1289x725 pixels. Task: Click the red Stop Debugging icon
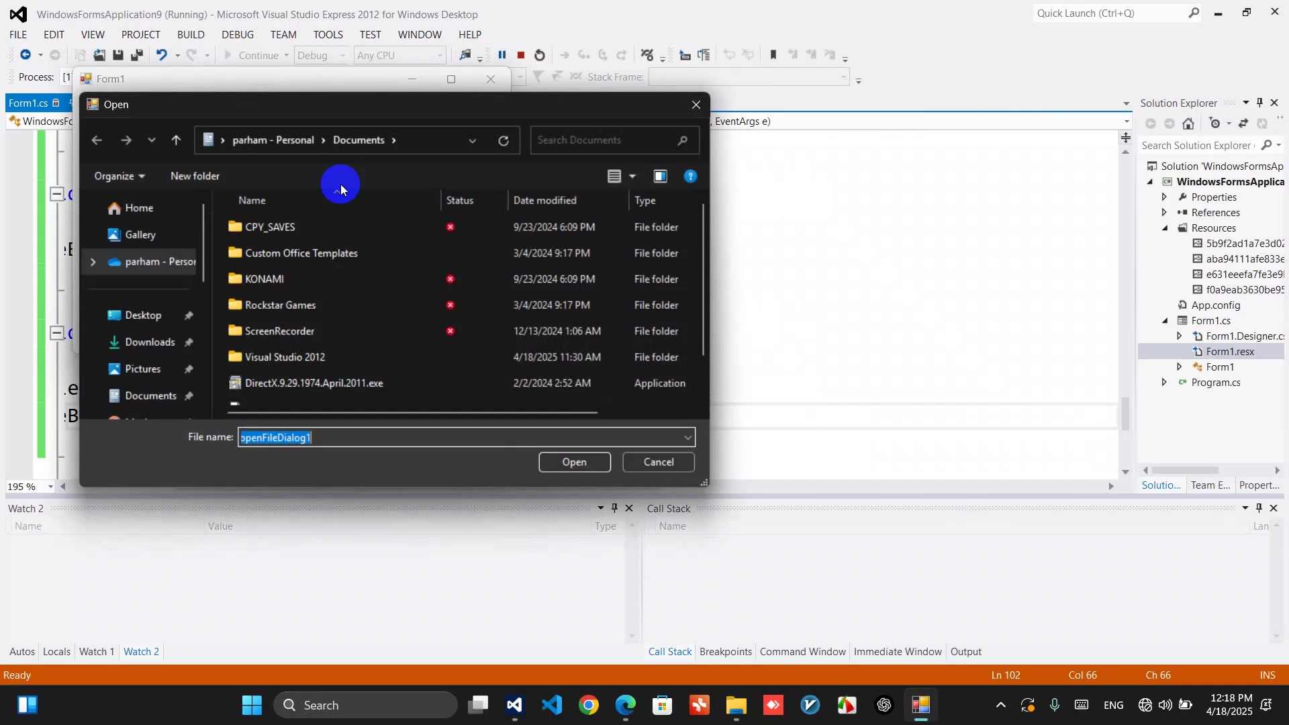[520, 55]
